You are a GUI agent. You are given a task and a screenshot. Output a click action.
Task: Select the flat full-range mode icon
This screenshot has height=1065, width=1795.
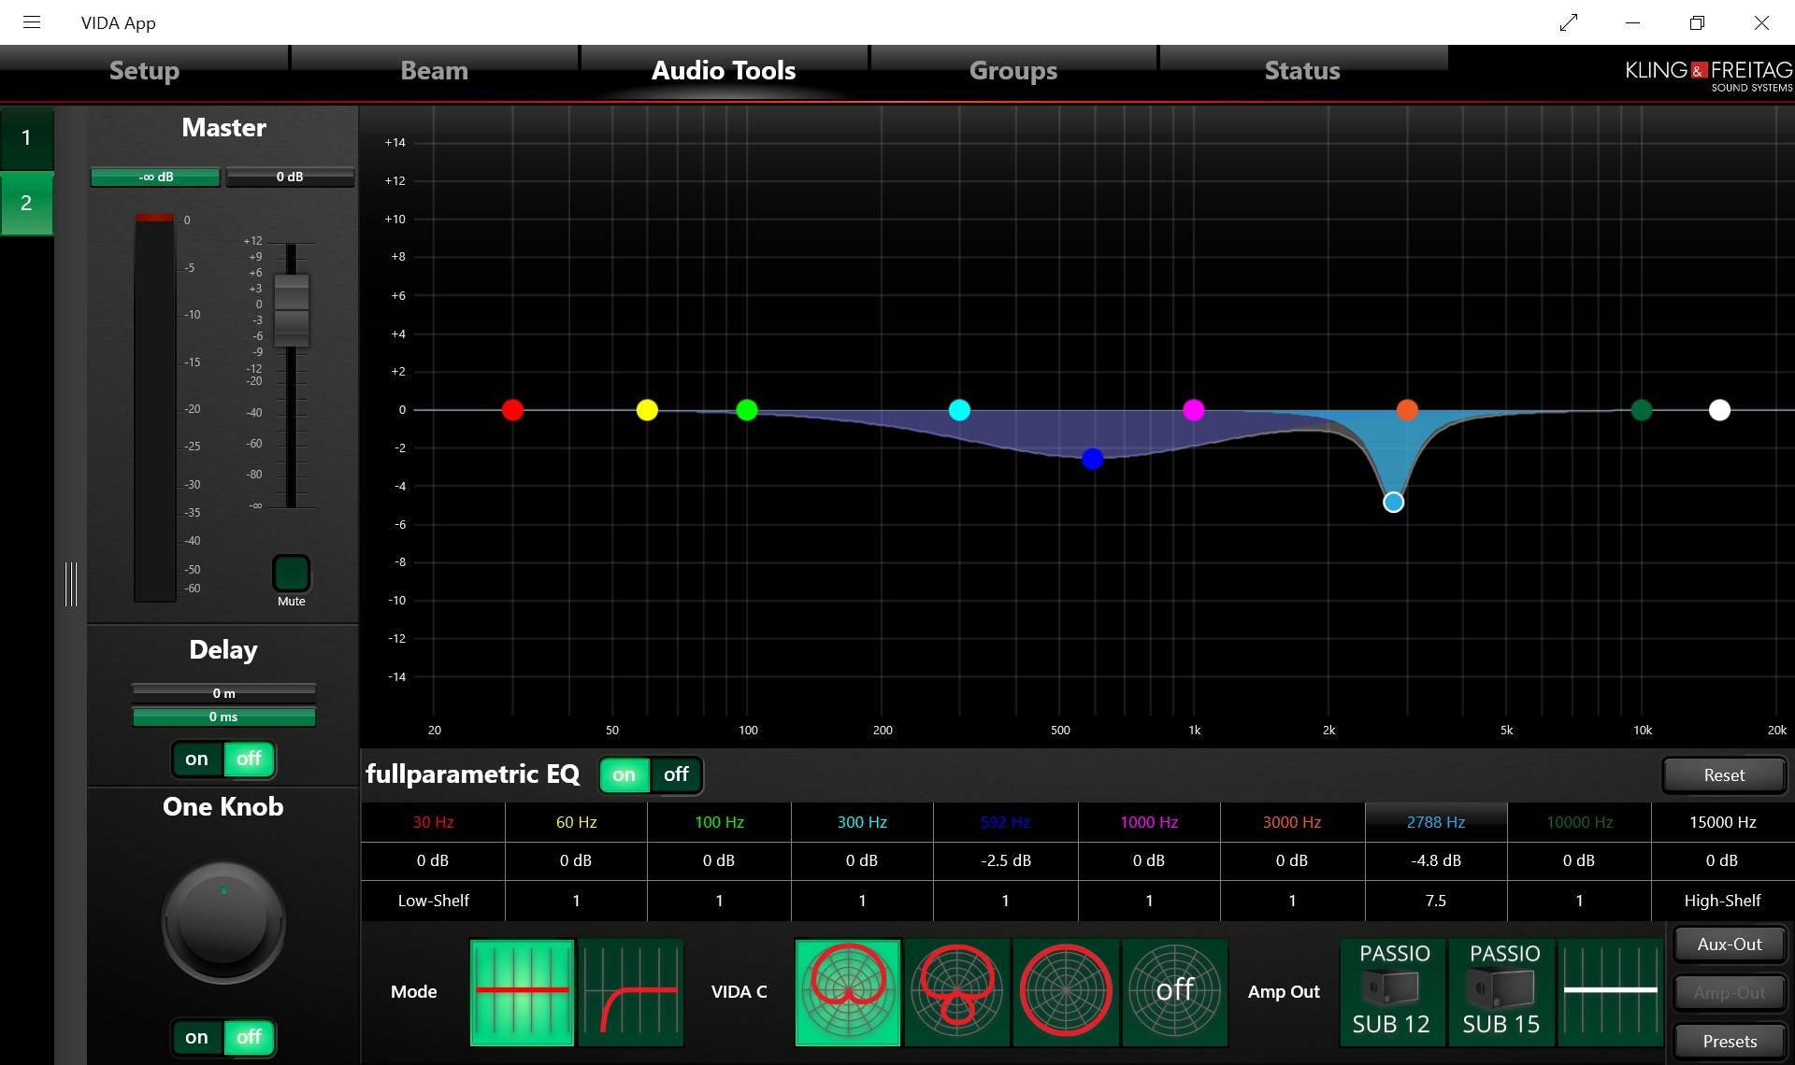(522, 992)
